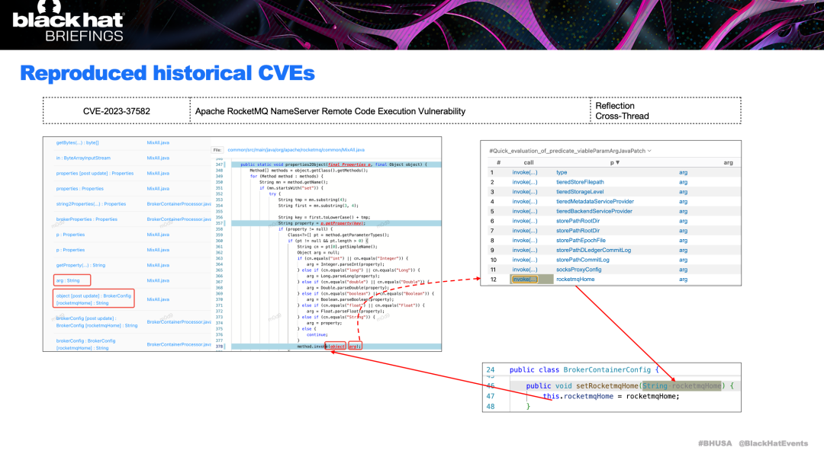Select highlighted invoke(...) call in row 12
824x457 pixels.
[524, 279]
